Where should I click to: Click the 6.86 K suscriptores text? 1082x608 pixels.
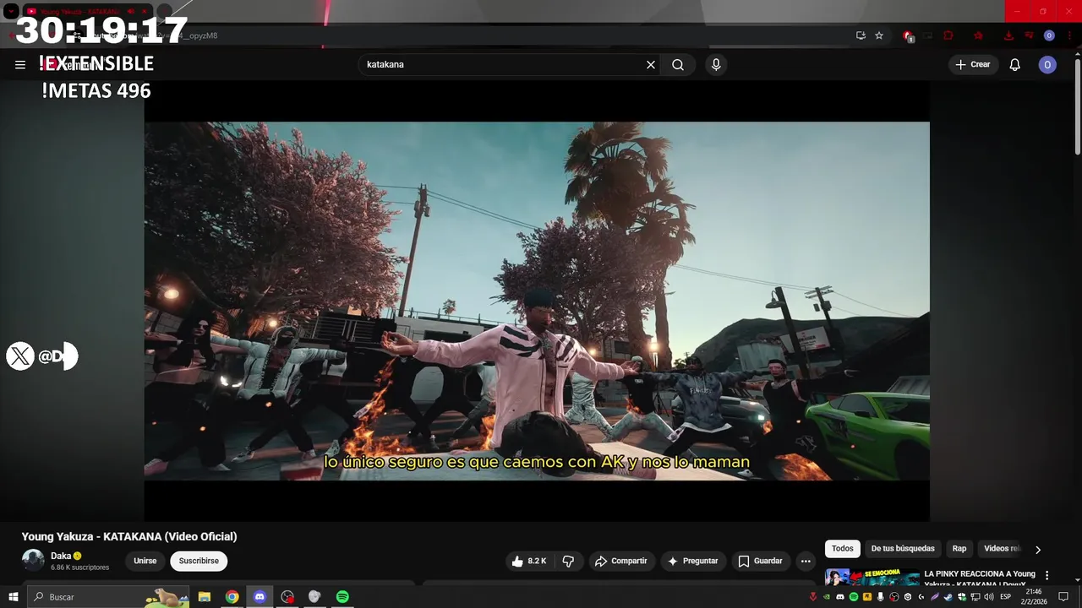tap(79, 567)
